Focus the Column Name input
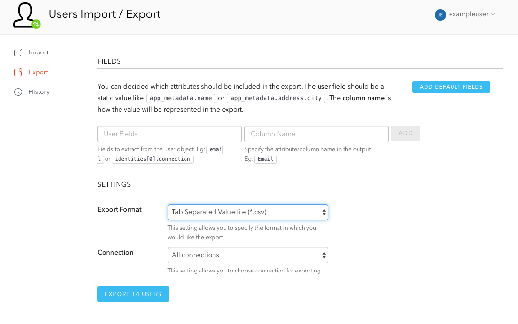 pyautogui.click(x=317, y=134)
